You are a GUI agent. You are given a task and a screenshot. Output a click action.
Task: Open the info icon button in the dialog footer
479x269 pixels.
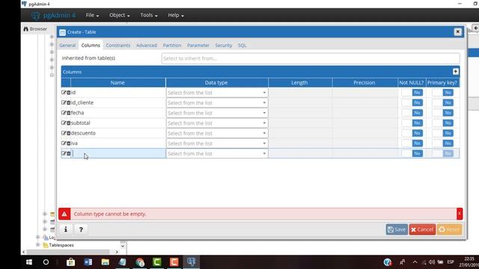(66, 229)
